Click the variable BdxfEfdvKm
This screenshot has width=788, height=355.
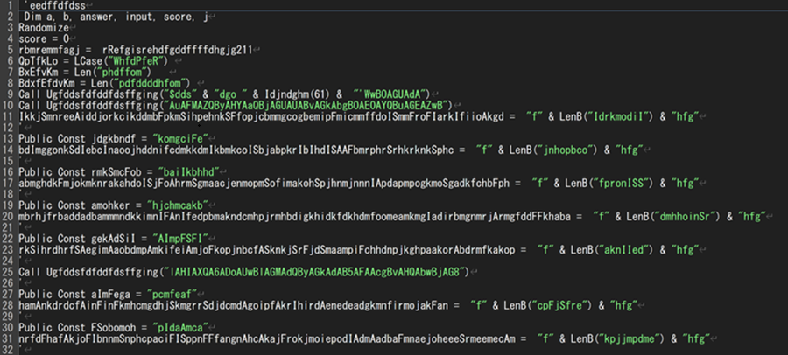[x=46, y=83]
